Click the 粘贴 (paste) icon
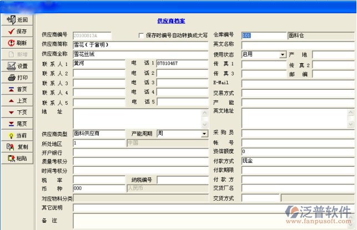Viewport: 357px width, 230px height. point(11,159)
